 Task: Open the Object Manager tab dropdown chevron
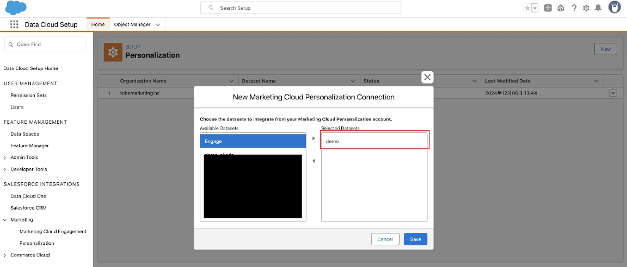pos(158,25)
